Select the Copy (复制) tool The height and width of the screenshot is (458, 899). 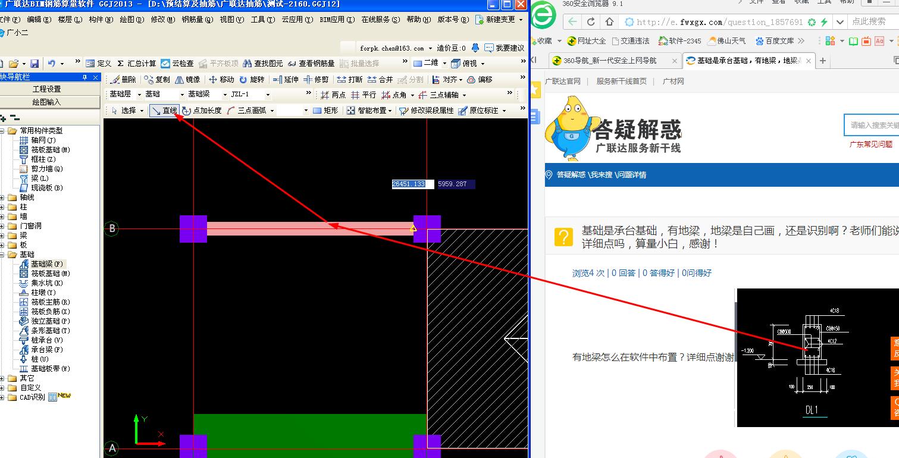(x=158, y=79)
